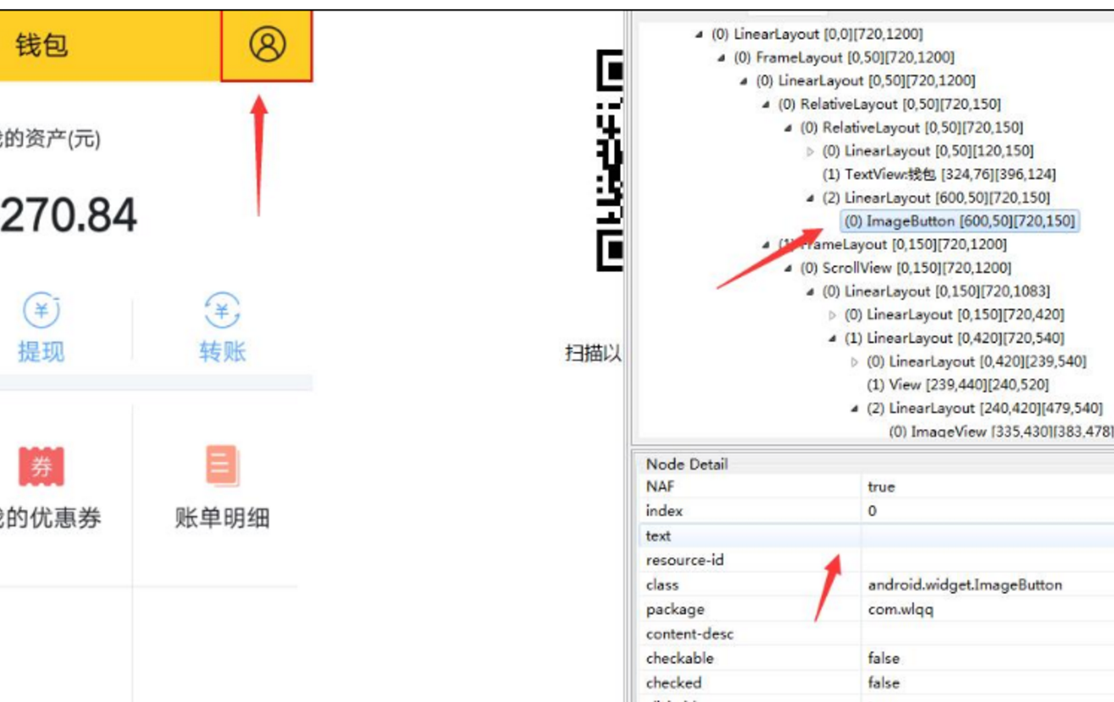
Task: Tap the 转账 label
Action: pyautogui.click(x=222, y=351)
